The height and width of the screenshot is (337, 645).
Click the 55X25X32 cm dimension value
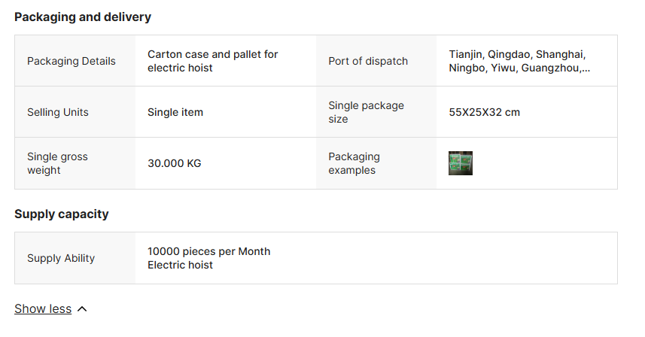point(485,112)
